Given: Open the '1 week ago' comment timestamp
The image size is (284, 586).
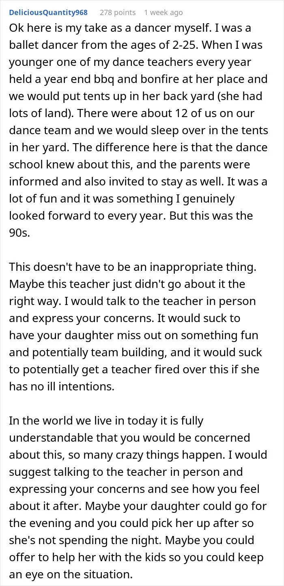Looking at the screenshot, I should (x=164, y=13).
